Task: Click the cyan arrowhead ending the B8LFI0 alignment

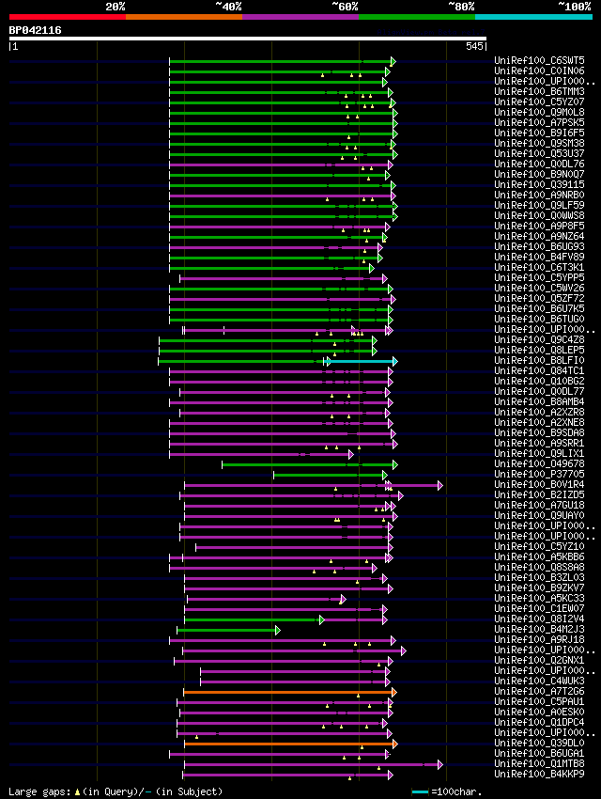Action: (395, 361)
